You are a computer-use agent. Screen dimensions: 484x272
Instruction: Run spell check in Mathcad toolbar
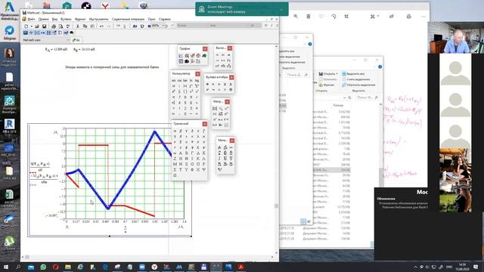[x=68, y=26]
